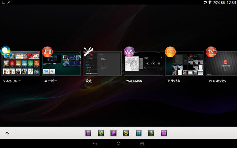Tap the Back navigation button
Viewport: 237px width, 148px height.
(x=95, y=144)
